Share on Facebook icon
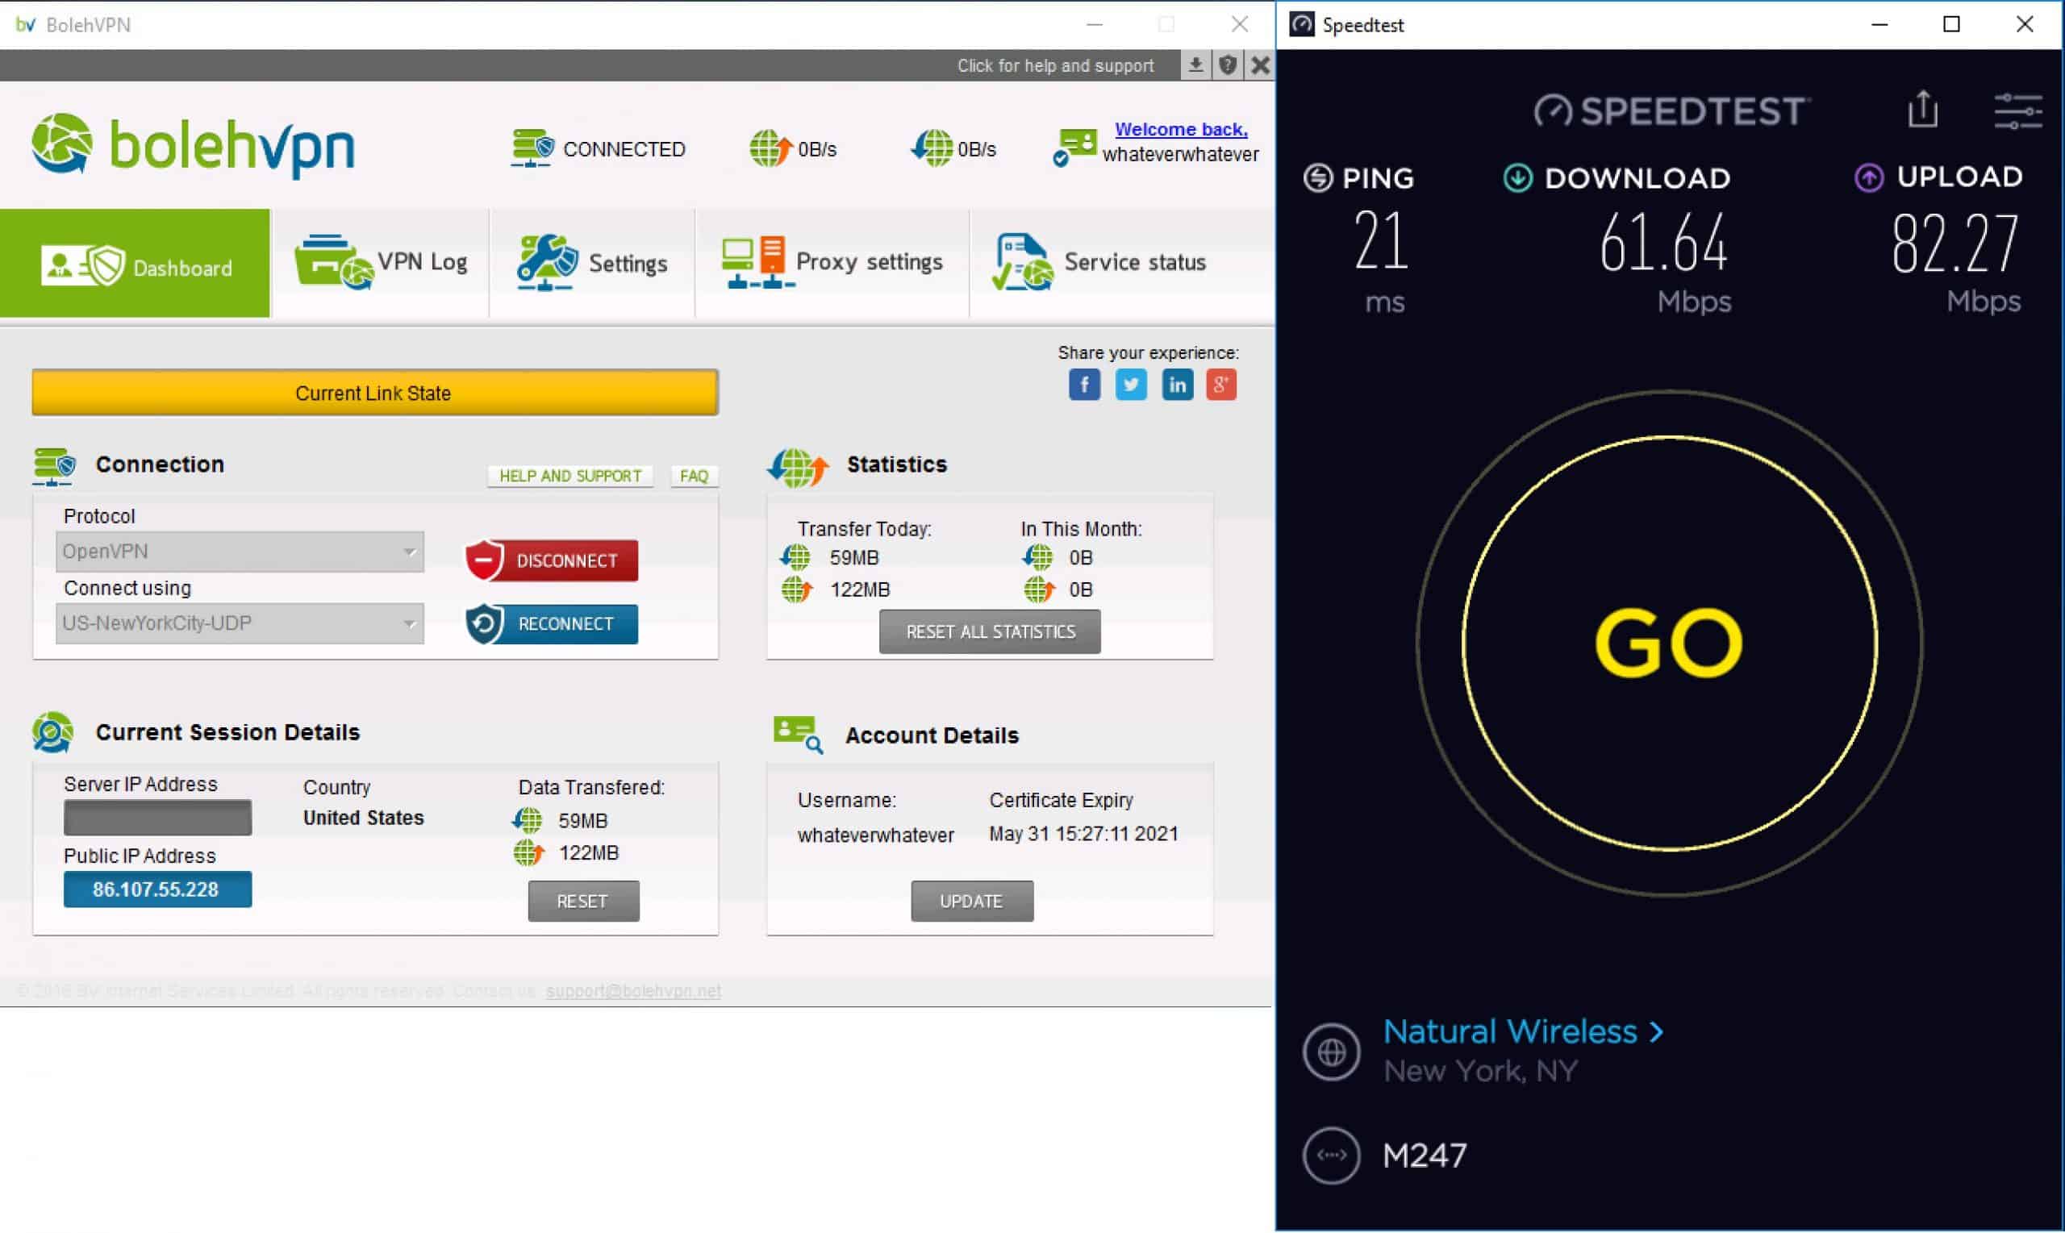Screen dimensions: 2065x1233 click(1084, 385)
